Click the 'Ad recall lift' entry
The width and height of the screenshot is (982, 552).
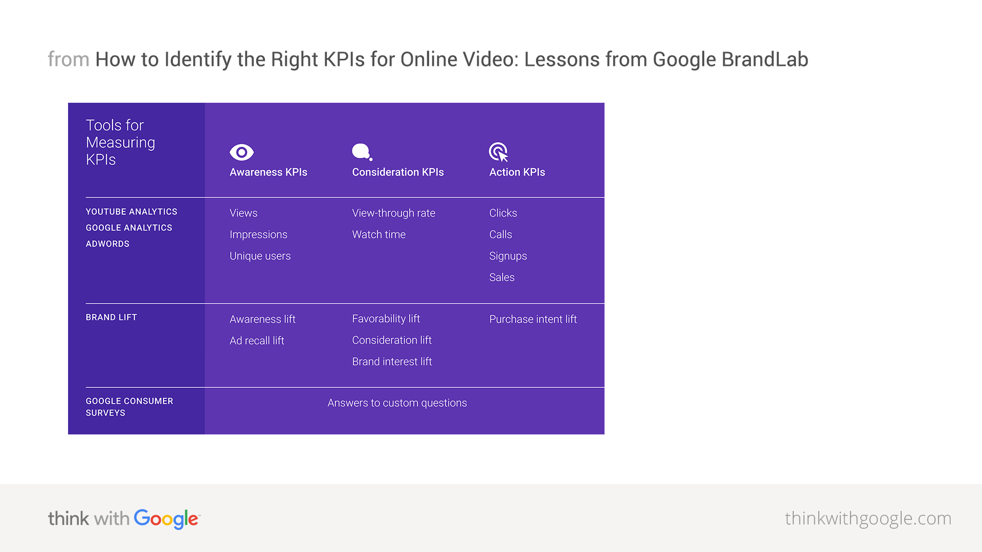pos(257,341)
